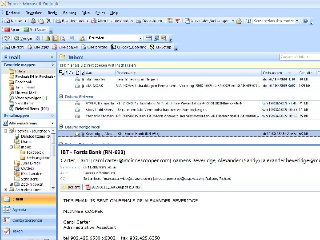Toggle the reading pane layout icon
This screenshot has height=240, width=320.
(x=55, y=38)
